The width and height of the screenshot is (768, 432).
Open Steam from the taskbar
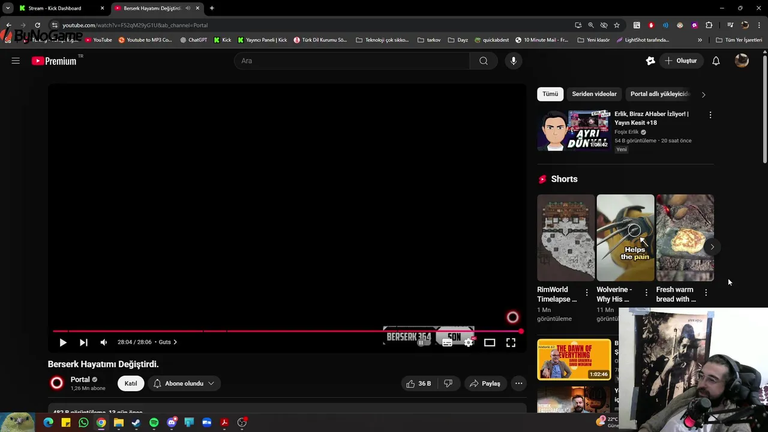click(x=136, y=422)
